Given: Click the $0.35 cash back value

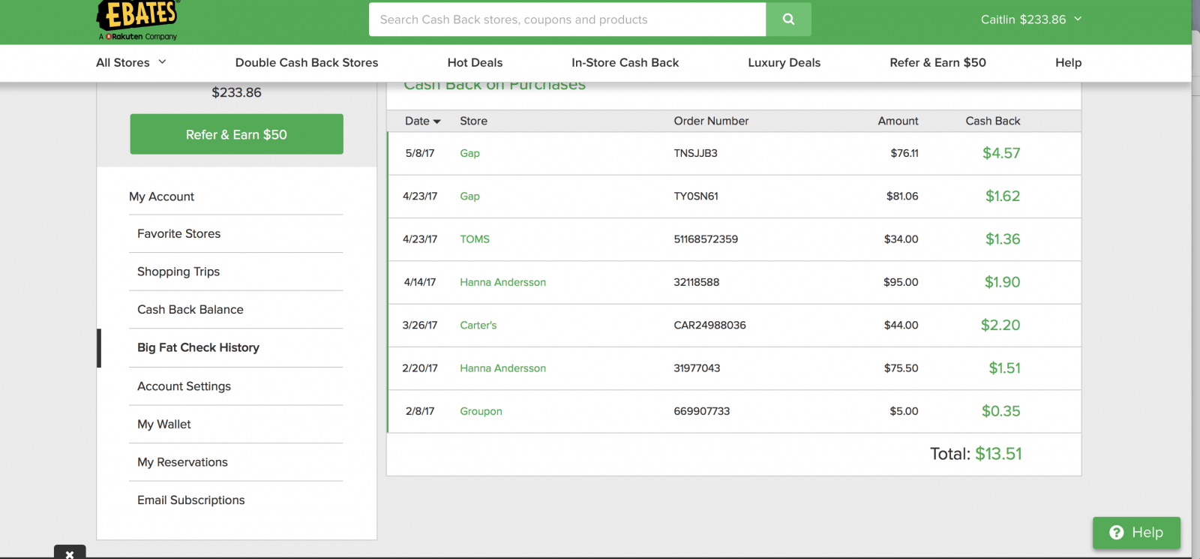Looking at the screenshot, I should (x=1001, y=411).
